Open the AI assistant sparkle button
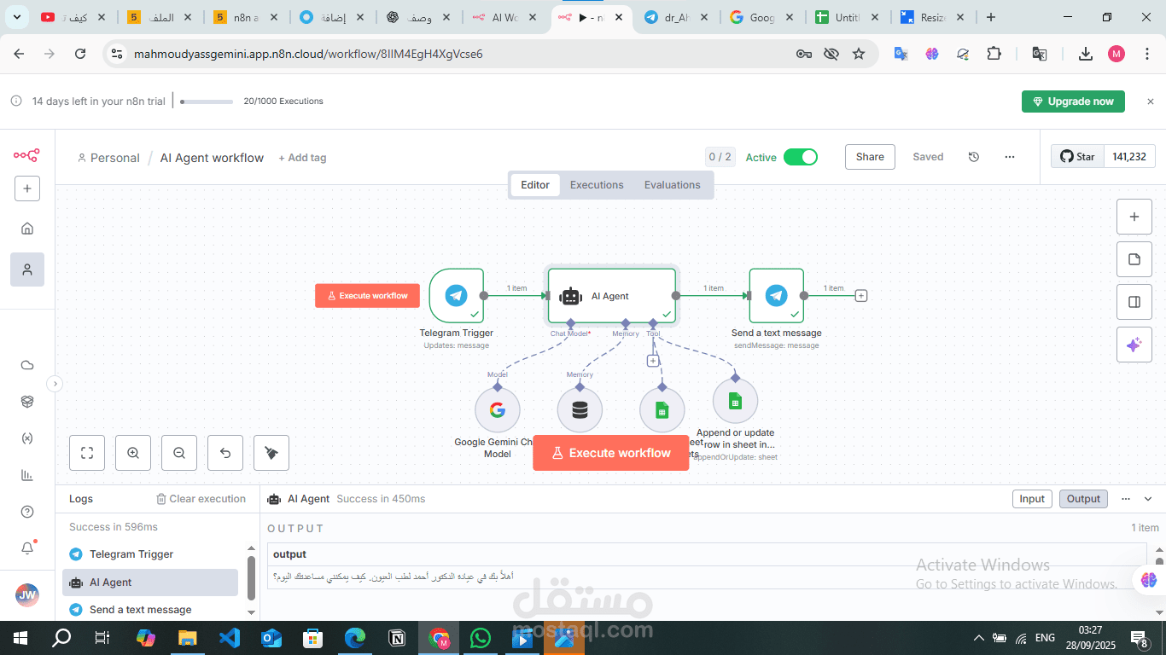Screen dimensions: 1166x655 (1134, 345)
